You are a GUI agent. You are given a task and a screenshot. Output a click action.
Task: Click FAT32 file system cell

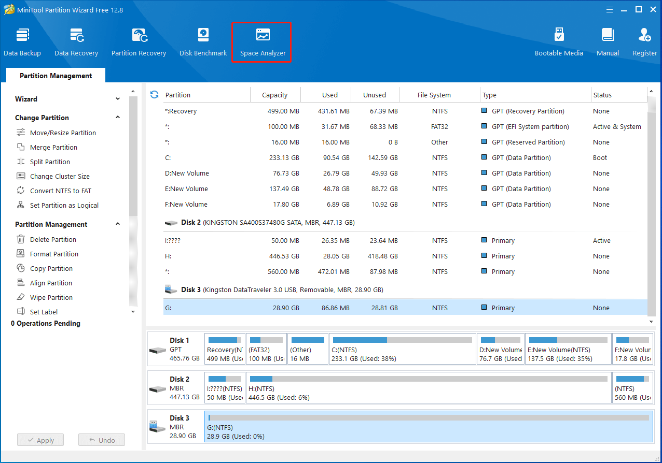tap(439, 126)
